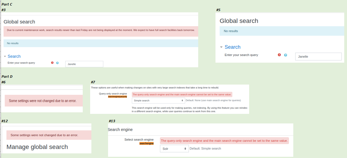Click Part C label
This screenshot has height=158, width=347.
[x=7, y=4]
